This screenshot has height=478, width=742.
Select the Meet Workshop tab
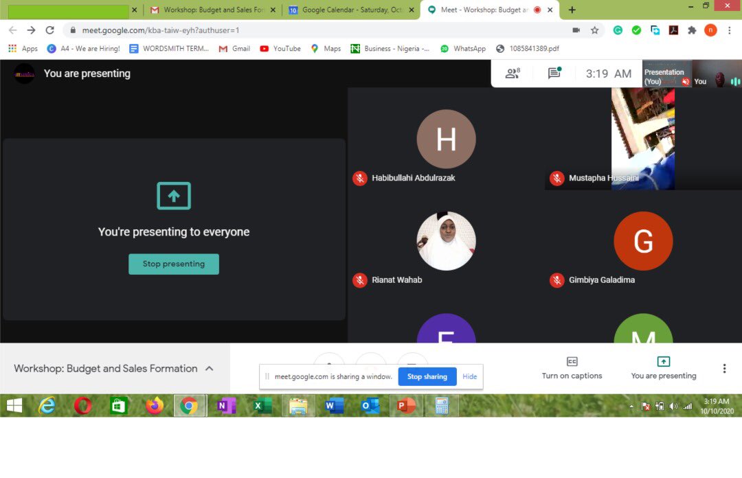click(x=489, y=10)
